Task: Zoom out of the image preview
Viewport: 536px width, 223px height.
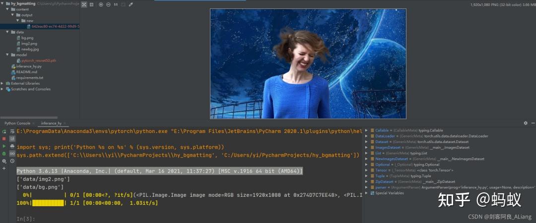Action: pyautogui.click(x=108, y=4)
